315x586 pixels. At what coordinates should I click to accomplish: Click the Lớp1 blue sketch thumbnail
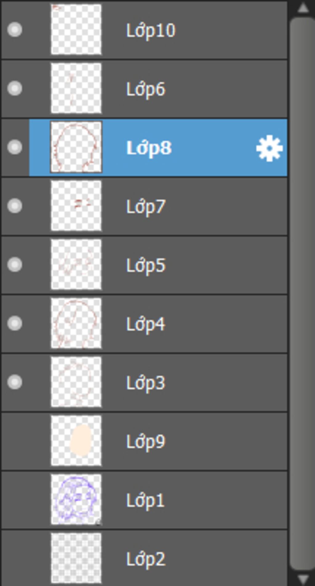point(76,499)
